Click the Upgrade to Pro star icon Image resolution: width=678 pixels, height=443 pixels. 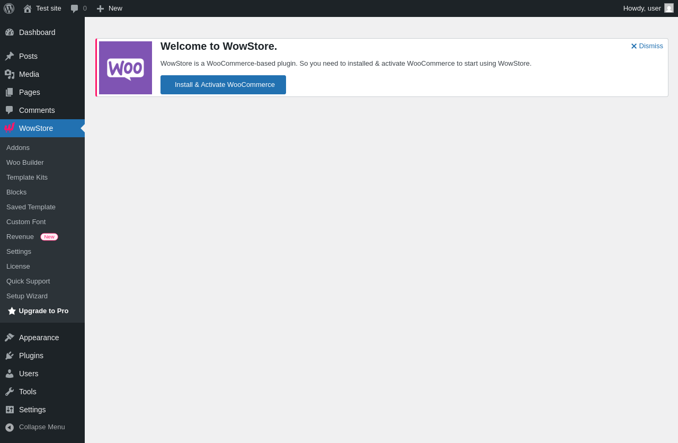[x=12, y=311]
